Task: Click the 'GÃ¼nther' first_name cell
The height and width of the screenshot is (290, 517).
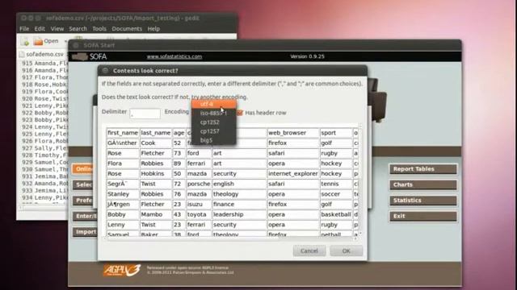Action: tap(123, 143)
